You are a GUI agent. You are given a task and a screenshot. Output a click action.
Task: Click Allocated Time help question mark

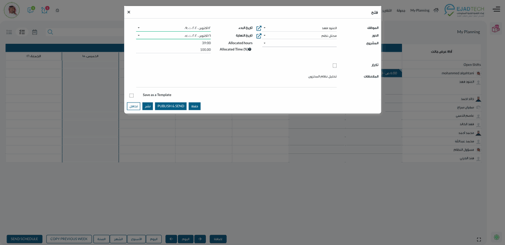[x=250, y=49]
